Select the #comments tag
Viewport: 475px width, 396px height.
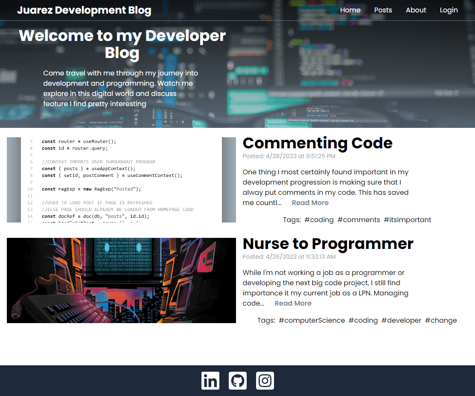coord(358,220)
